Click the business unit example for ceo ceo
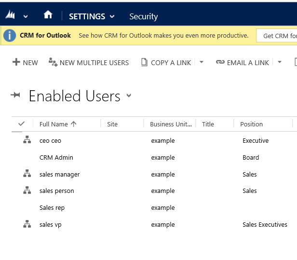This screenshot has width=297, height=260. coord(163,141)
